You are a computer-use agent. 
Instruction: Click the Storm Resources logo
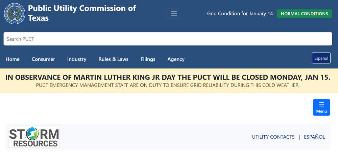pyautogui.click(x=34, y=137)
